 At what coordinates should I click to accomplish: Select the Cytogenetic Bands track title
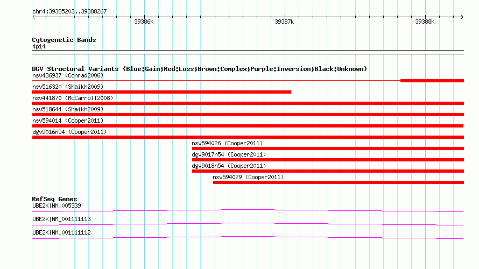[64, 40]
